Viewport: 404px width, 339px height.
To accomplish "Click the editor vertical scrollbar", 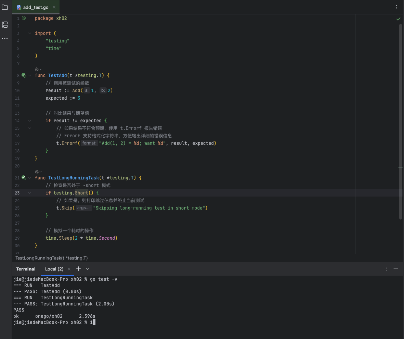I will (x=400, y=121).
